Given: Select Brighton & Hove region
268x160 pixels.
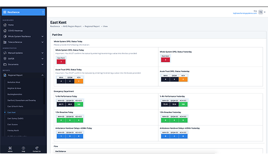Looking at the screenshot, I should [14, 88].
